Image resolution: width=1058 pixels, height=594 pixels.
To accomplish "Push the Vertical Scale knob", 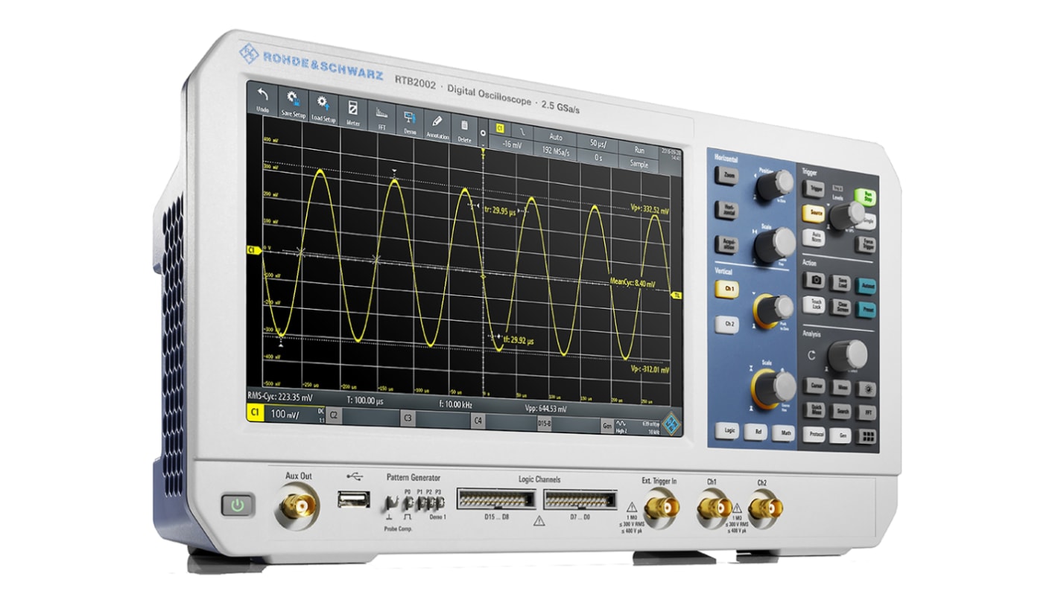I will [x=775, y=387].
